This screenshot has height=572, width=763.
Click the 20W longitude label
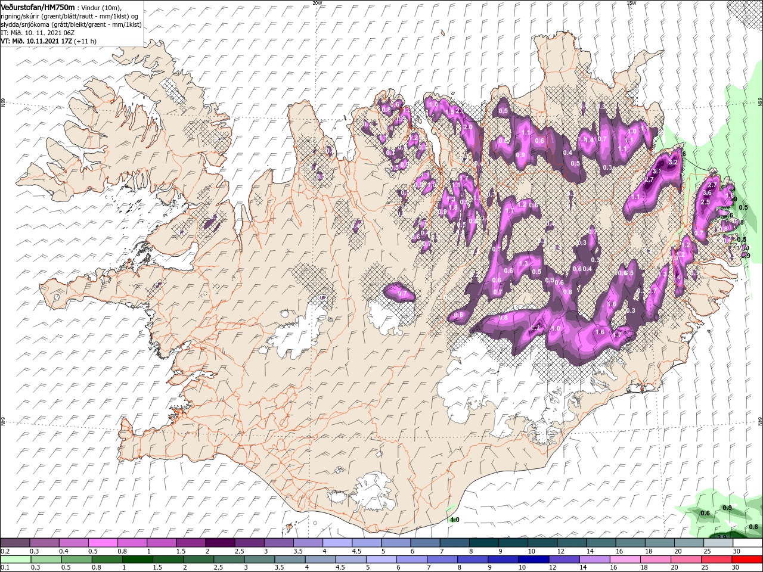pos(317,3)
